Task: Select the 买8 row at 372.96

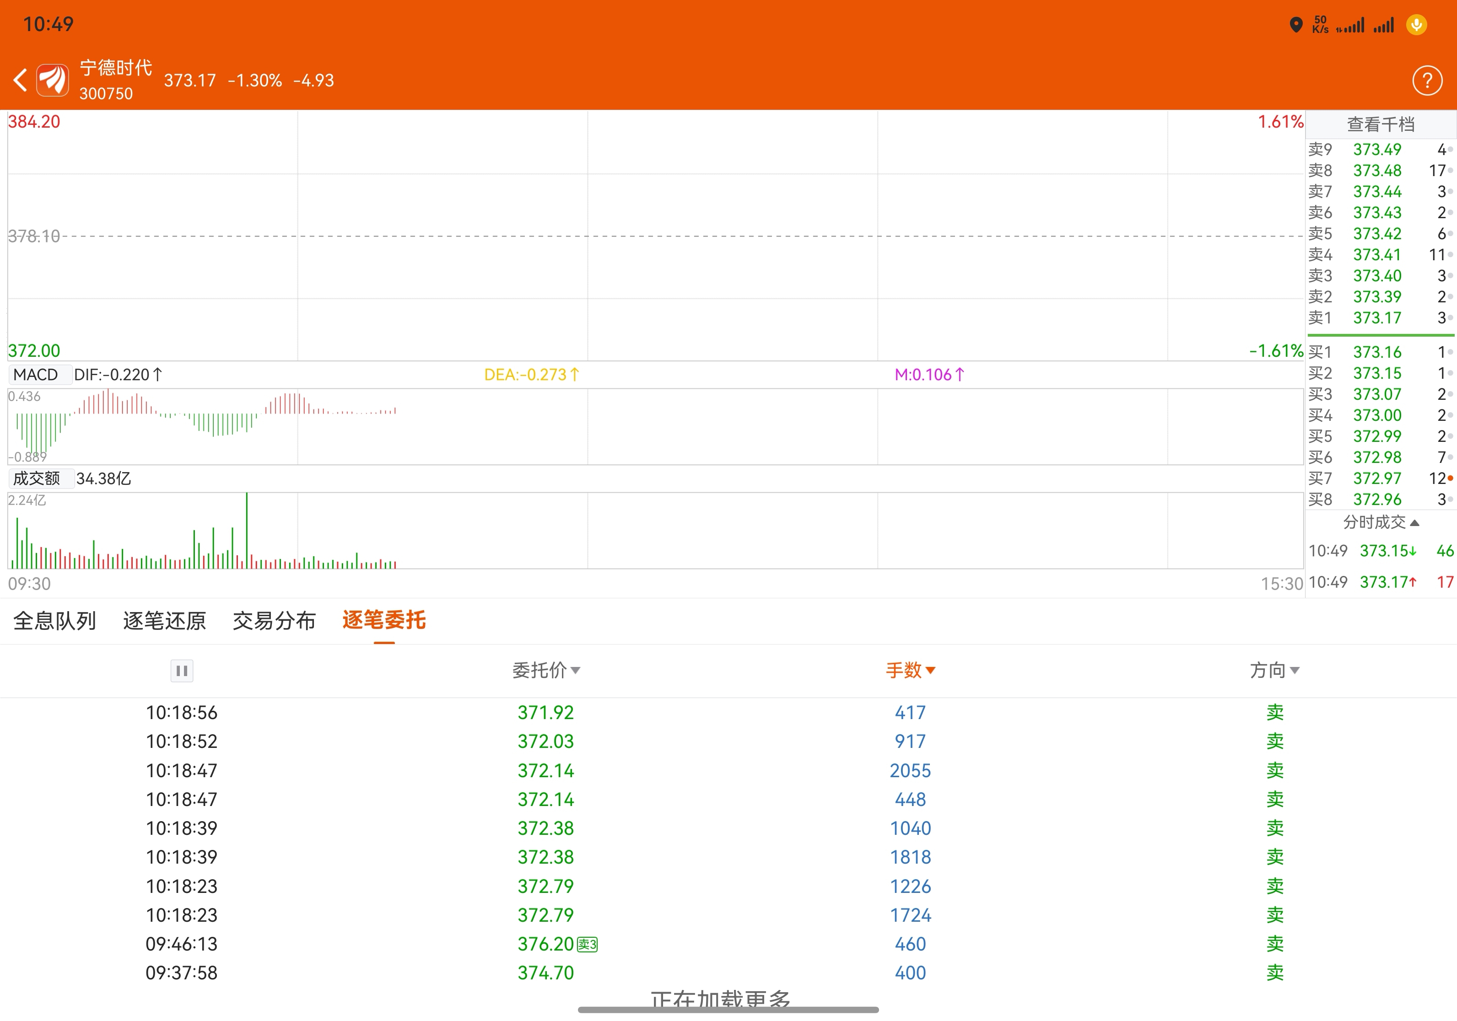Action: coord(1381,499)
